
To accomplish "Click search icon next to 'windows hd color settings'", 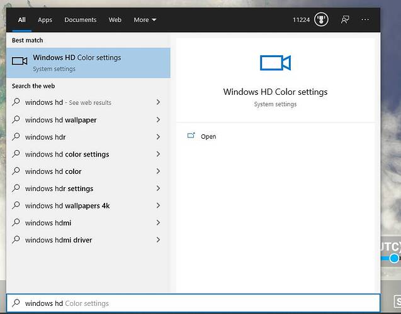I will [x=16, y=154].
